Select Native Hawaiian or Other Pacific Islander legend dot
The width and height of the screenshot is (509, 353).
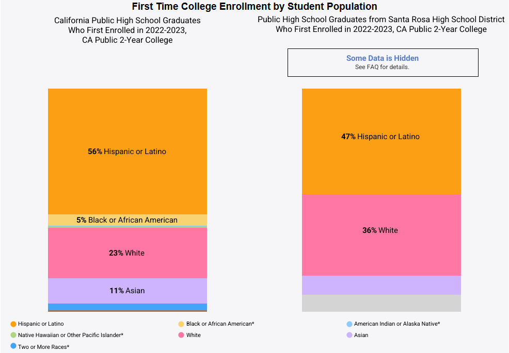click(13, 335)
